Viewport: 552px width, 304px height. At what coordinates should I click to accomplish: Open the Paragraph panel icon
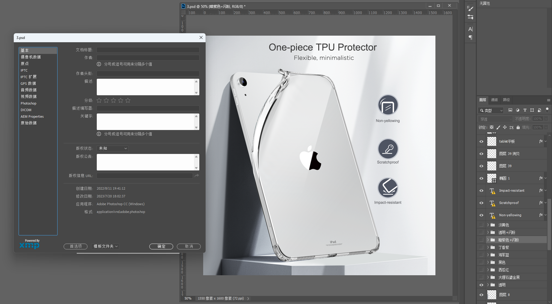coord(470,37)
